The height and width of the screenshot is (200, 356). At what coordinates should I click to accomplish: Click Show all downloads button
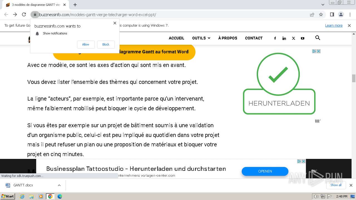click(336, 185)
